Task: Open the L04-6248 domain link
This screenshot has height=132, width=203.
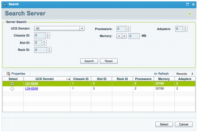Action: point(31,89)
